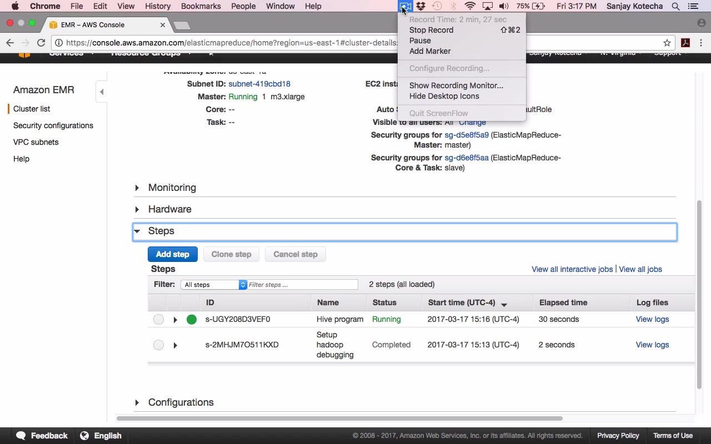
Task: Select Pause in the ScreenFlow menu
Action: 420,41
